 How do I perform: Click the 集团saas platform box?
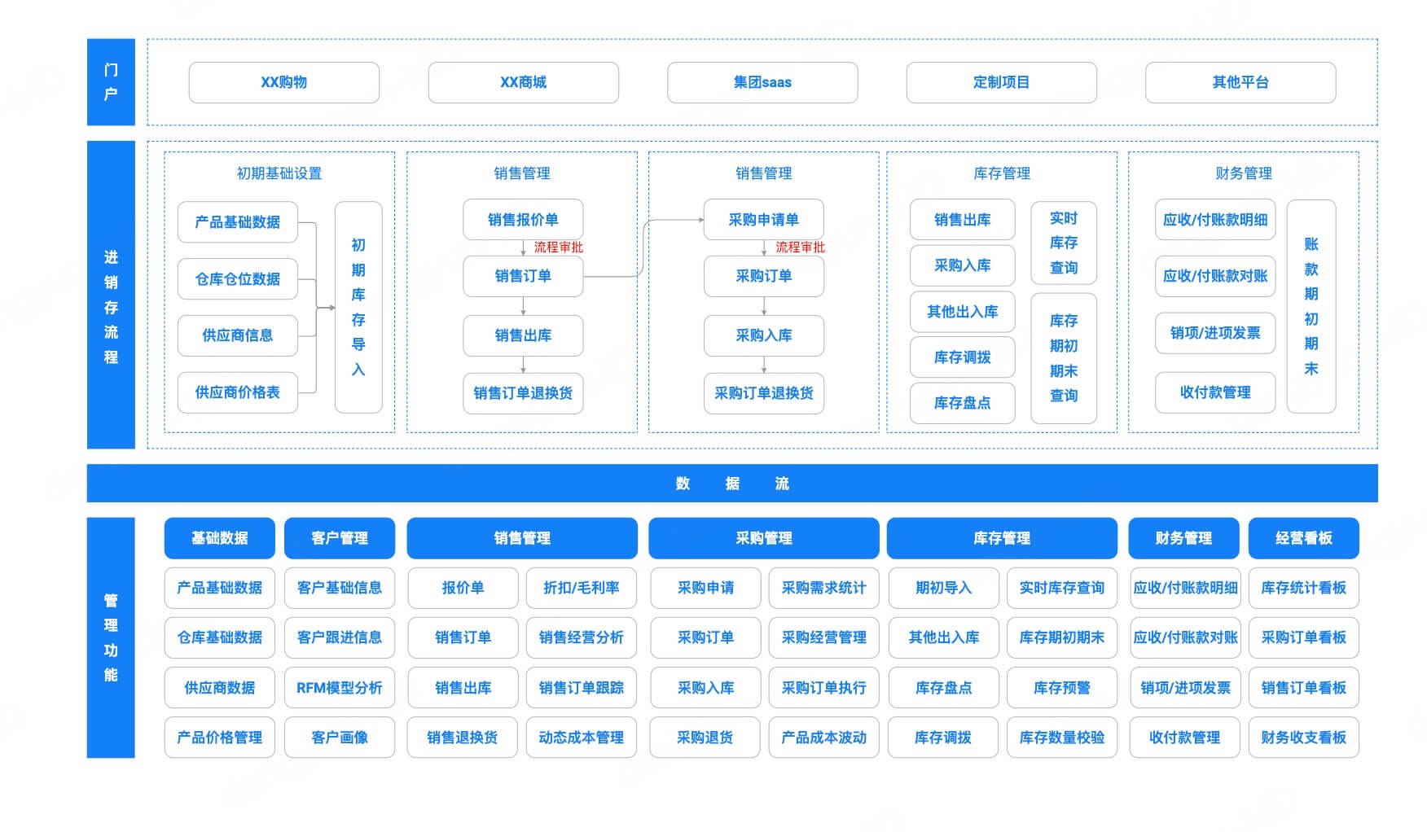(762, 82)
